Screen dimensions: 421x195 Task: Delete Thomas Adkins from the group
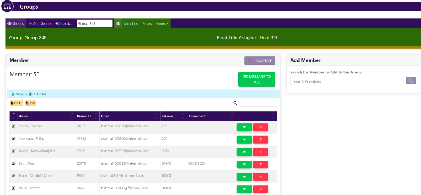point(261,127)
